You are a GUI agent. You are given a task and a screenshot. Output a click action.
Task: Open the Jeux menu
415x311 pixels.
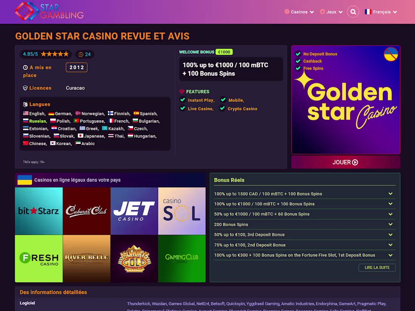[330, 12]
